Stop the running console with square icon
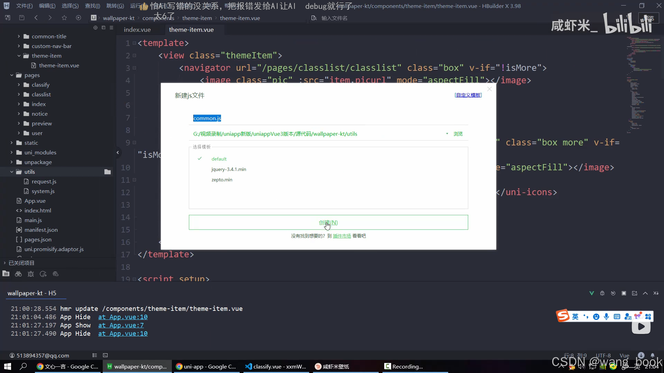 tap(624, 293)
